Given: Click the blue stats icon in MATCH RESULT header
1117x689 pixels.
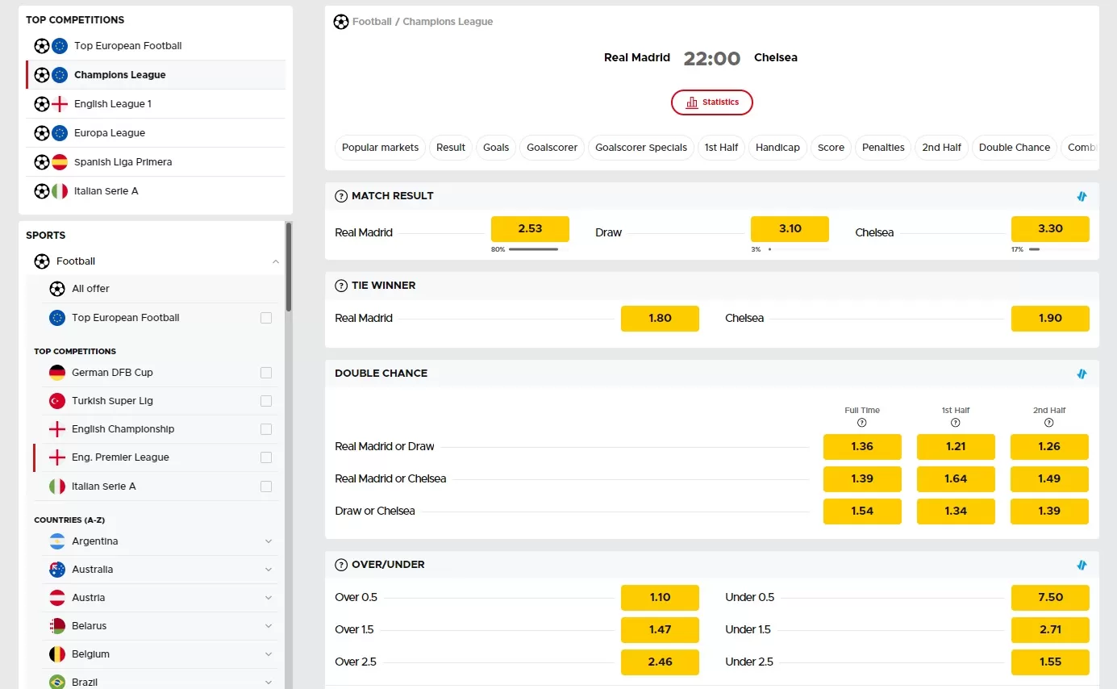Looking at the screenshot, I should click(1082, 196).
